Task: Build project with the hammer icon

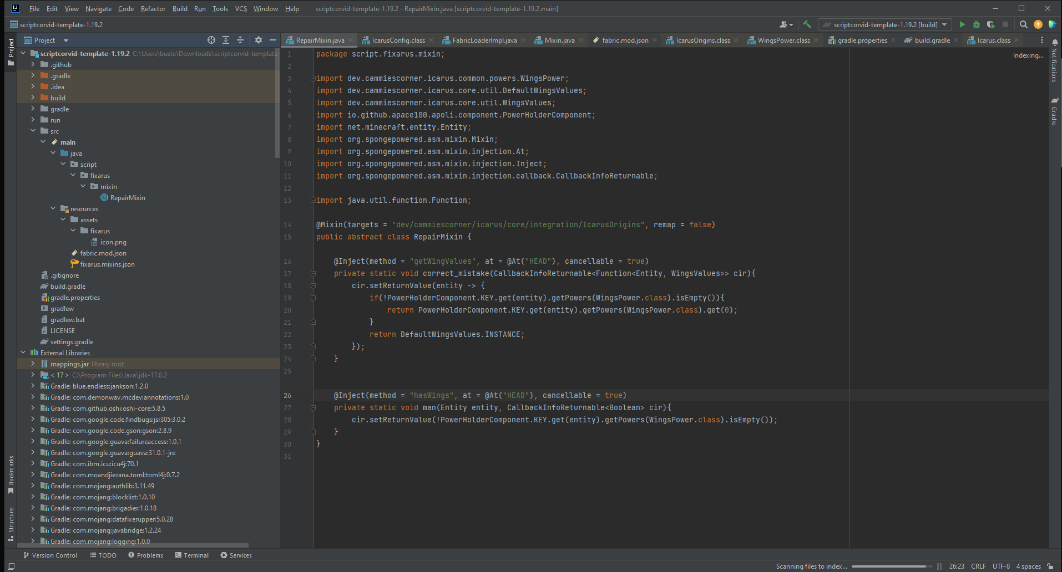Action: [807, 24]
